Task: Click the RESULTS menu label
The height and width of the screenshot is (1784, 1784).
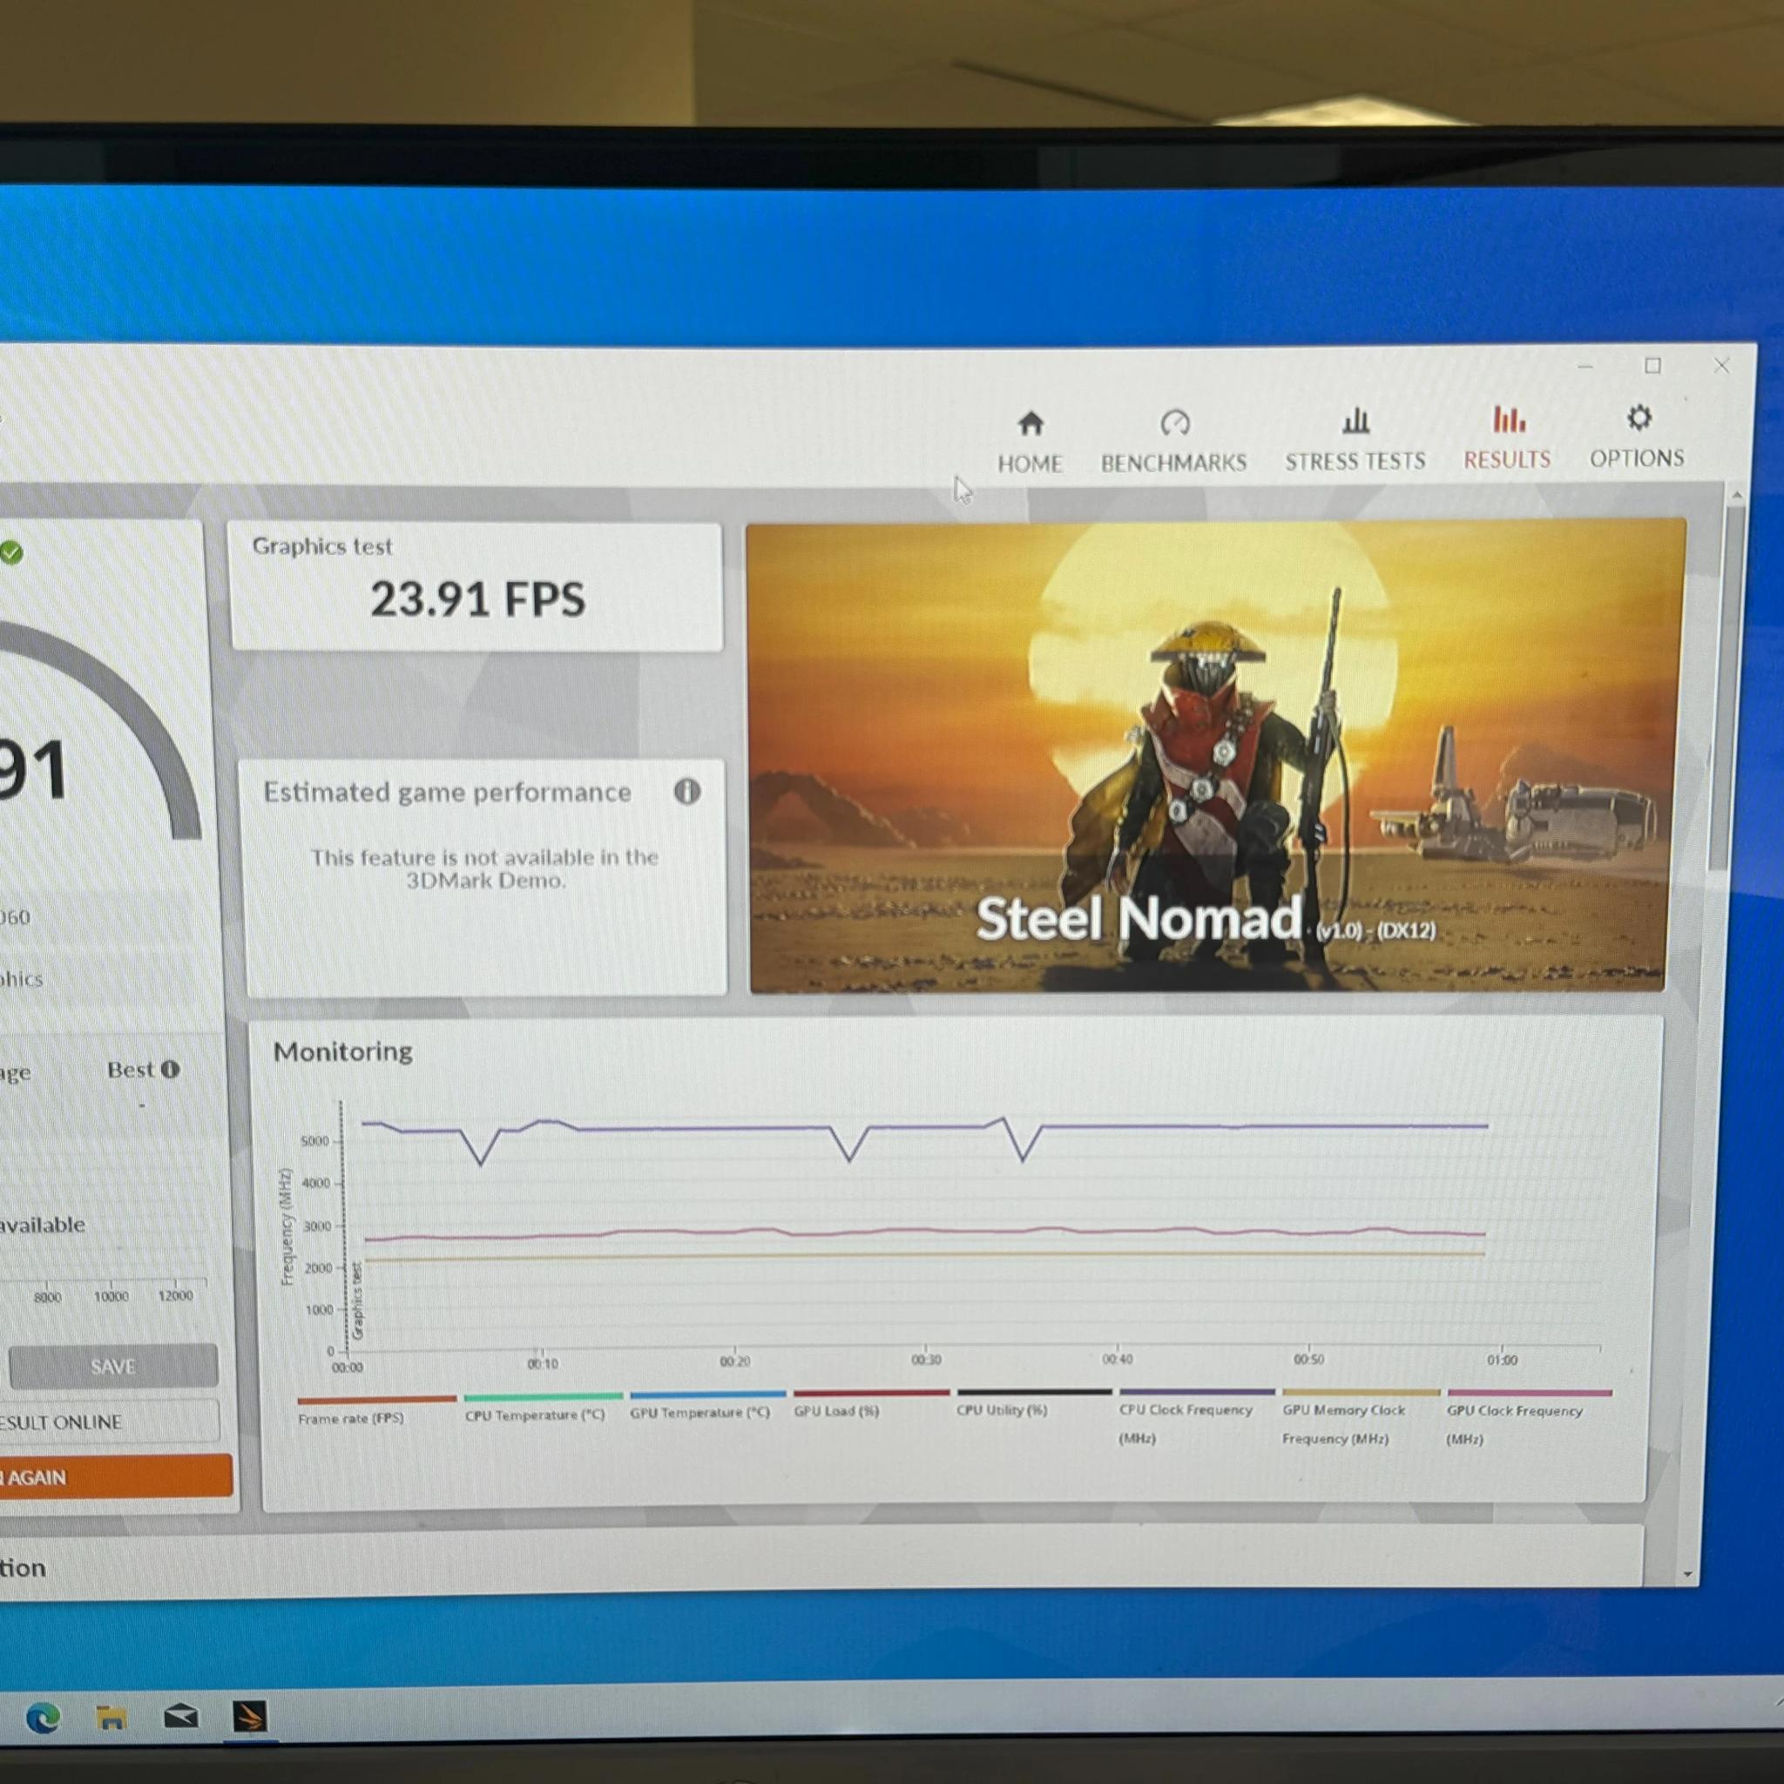Action: point(1507,459)
